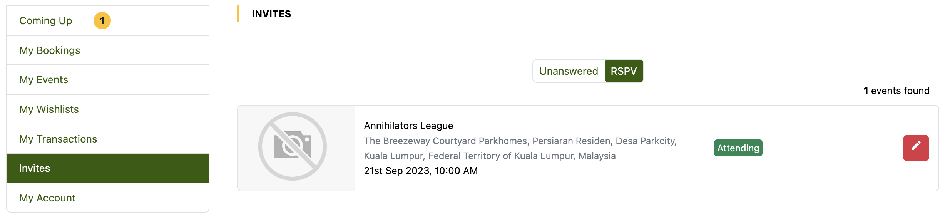This screenshot has height=218, width=945.
Task: Click the '1 events found' counter text
Action: (x=896, y=91)
